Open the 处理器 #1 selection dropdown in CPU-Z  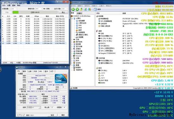pos(34,107)
